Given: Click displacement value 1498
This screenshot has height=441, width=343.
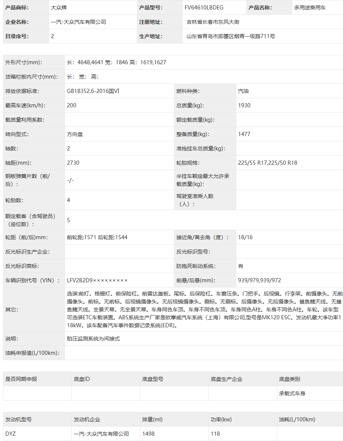Looking at the screenshot, I should [148, 434].
